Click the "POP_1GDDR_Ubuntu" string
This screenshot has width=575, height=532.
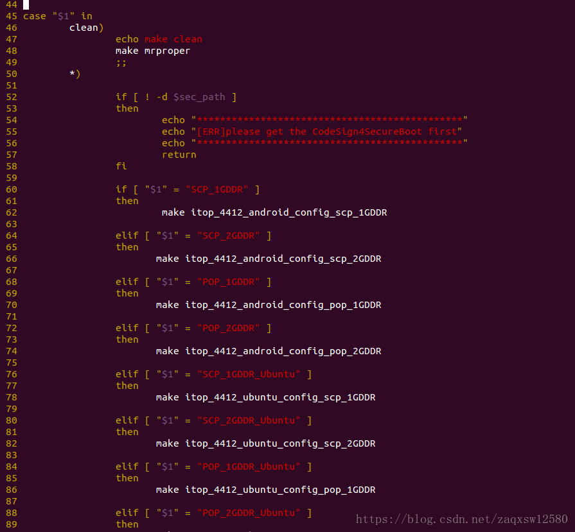point(249,467)
